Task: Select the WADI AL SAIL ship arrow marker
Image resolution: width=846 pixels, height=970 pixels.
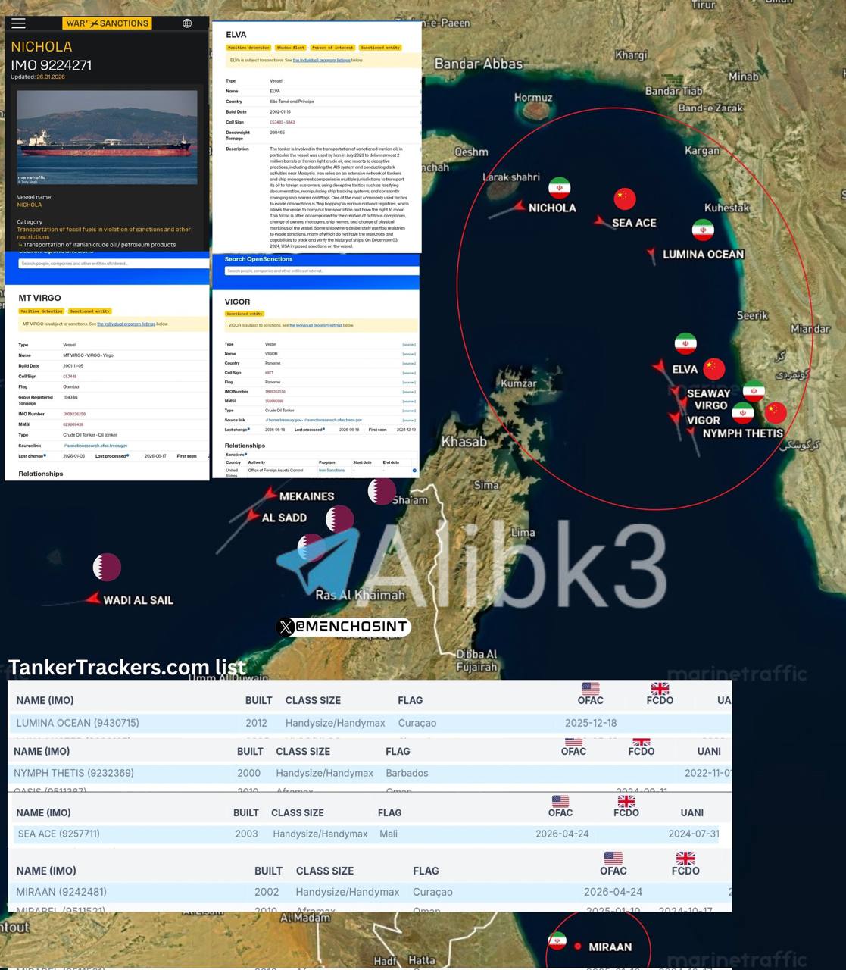Action: point(93,599)
